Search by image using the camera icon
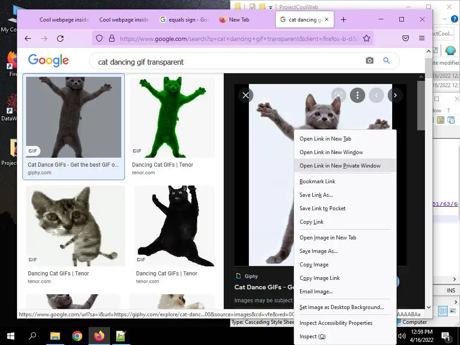 pyautogui.click(x=370, y=61)
